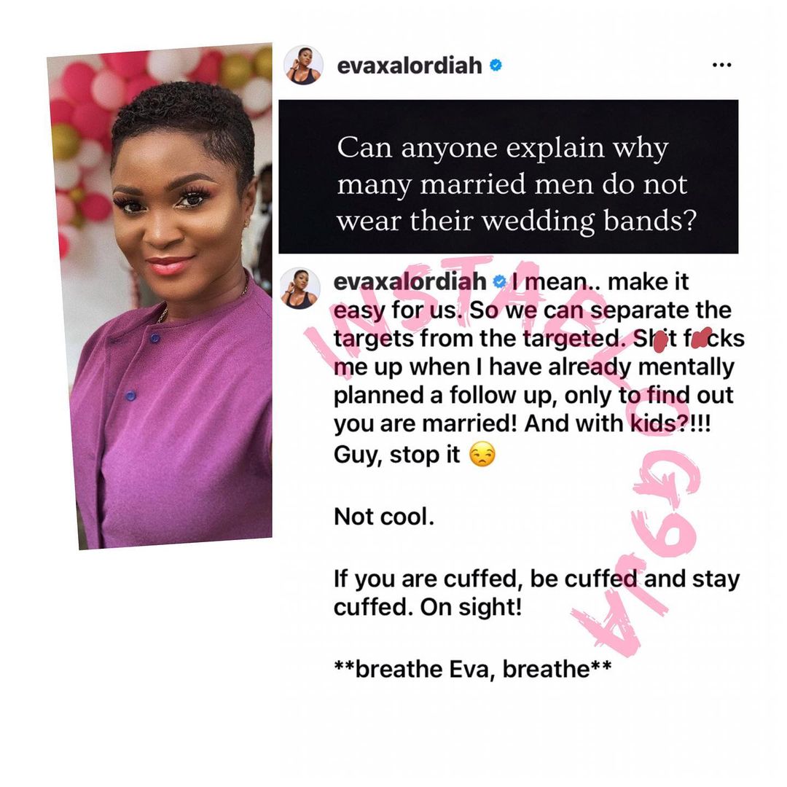Open evaxalordiah username in the post header
Image resolution: width=787 pixels, height=787 pixels.
coord(410,66)
